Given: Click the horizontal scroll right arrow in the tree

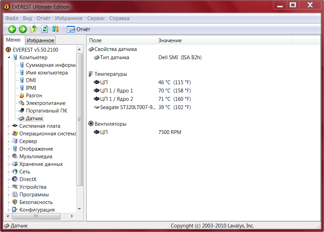Looking at the screenshot, I should pyautogui.click(x=72, y=216).
